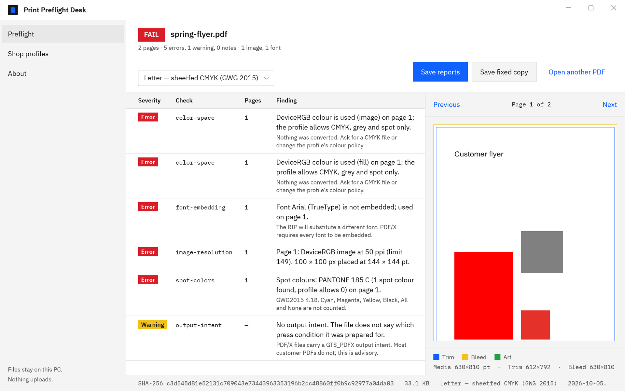Viewport: 625px width, 391px height.
Task: Open the About section
Action: coord(63,74)
